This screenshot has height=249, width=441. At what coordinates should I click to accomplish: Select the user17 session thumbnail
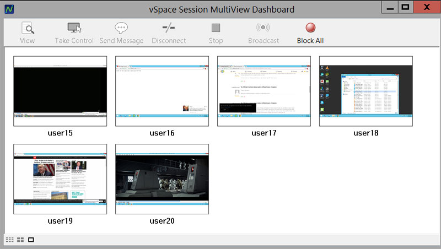click(x=264, y=91)
